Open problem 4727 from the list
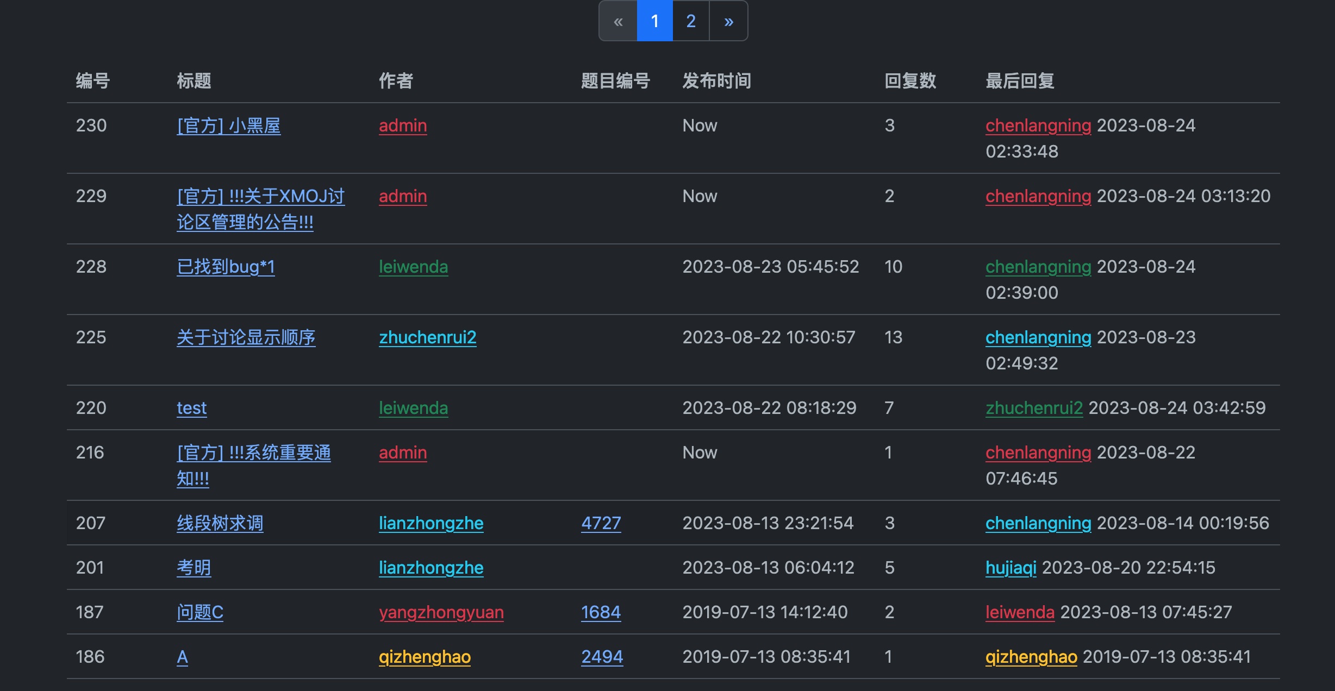 pos(601,523)
